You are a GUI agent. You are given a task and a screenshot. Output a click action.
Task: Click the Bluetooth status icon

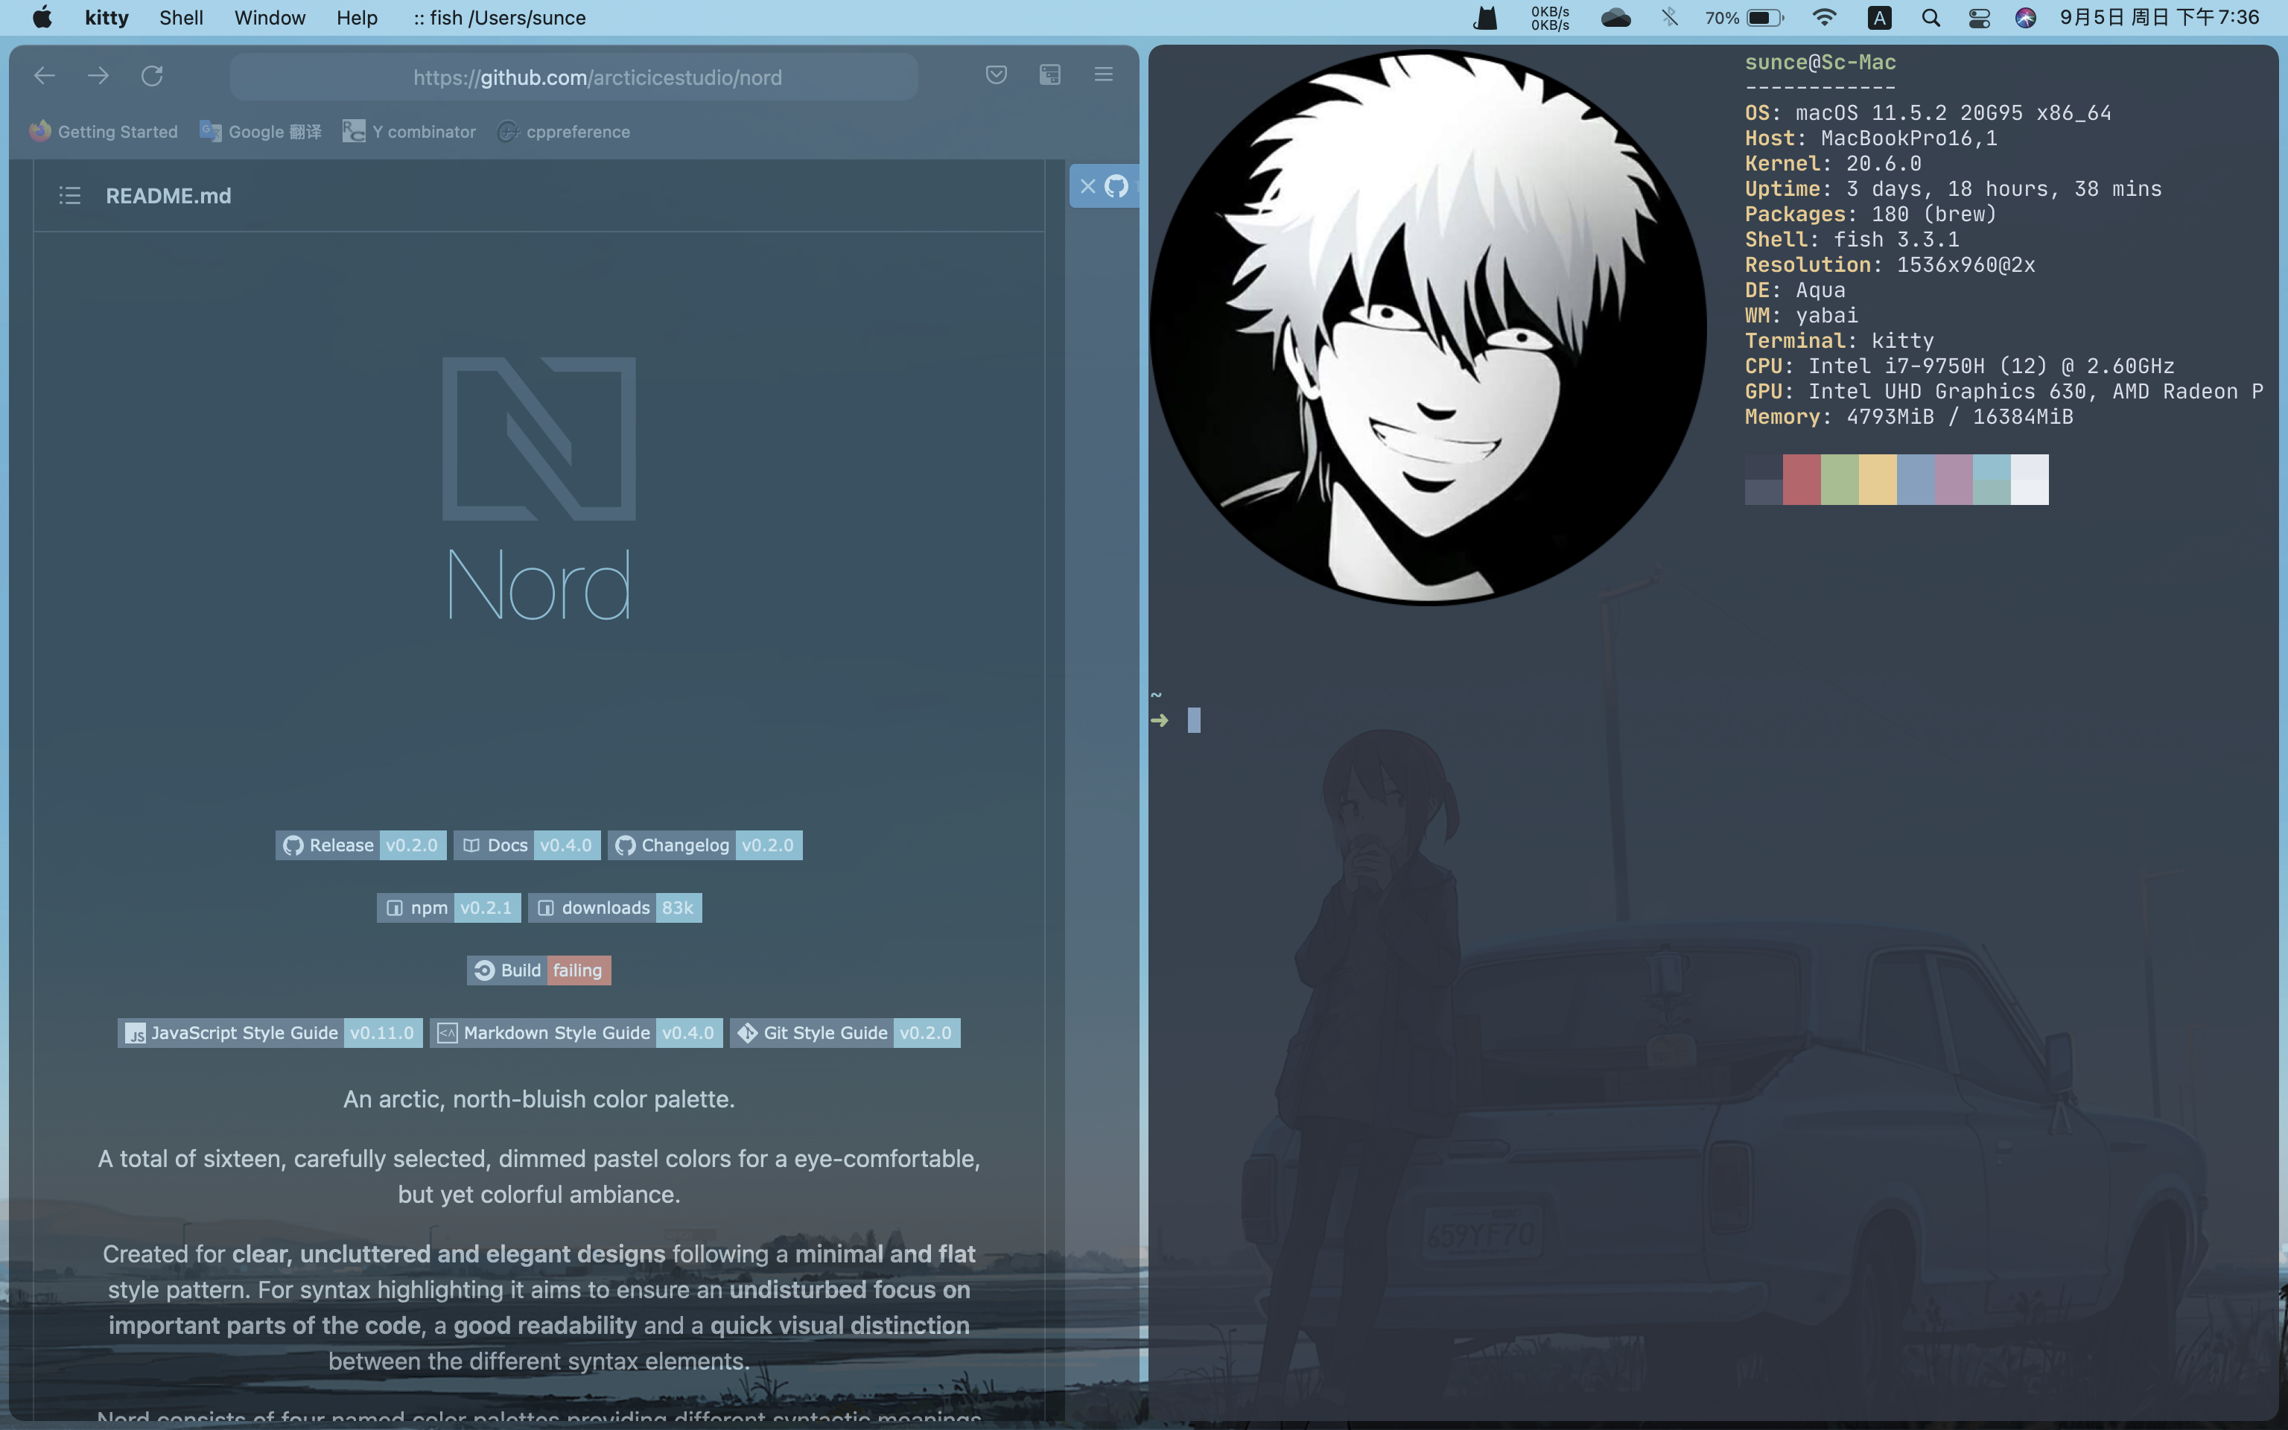(1670, 18)
